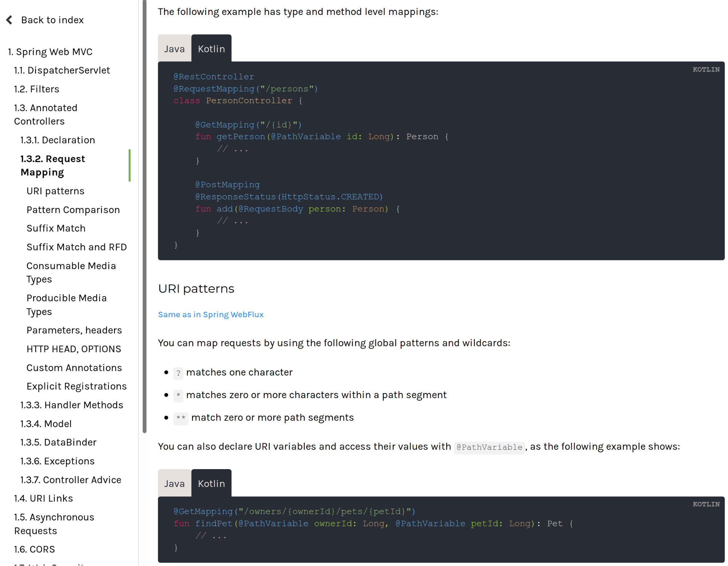Navigate to Pattern Comparison section
Image resolution: width=728 pixels, height=566 pixels.
pyautogui.click(x=72, y=209)
